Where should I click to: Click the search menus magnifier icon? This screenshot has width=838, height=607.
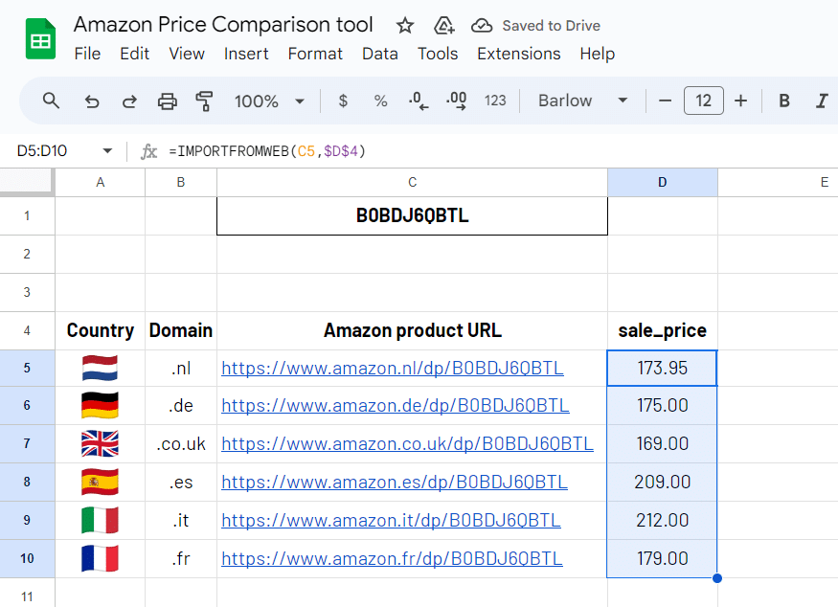[x=52, y=101]
